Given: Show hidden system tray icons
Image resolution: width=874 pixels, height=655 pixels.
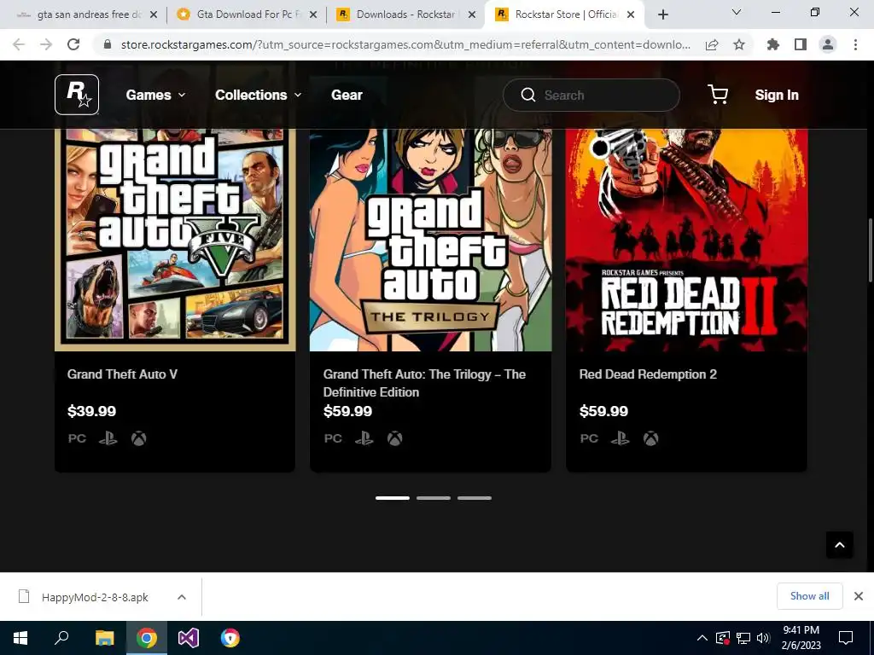Looking at the screenshot, I should (702, 638).
